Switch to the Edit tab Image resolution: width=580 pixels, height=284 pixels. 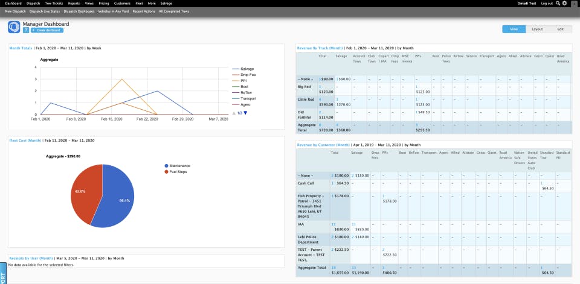[x=561, y=29]
